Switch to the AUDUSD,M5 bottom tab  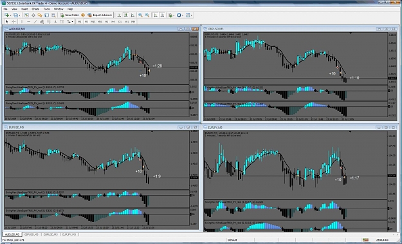(x=12, y=234)
